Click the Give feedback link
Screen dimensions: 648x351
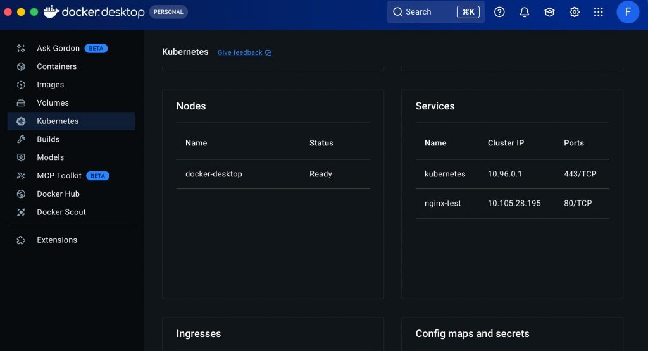coord(240,52)
